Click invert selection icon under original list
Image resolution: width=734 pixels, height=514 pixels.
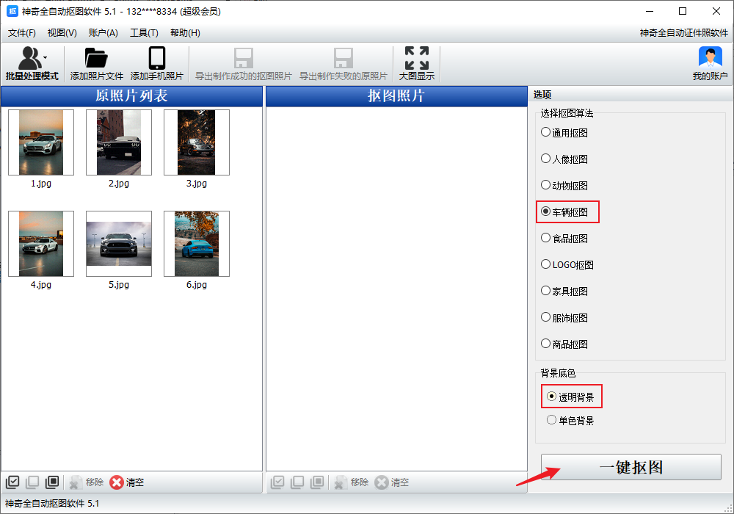click(x=52, y=482)
